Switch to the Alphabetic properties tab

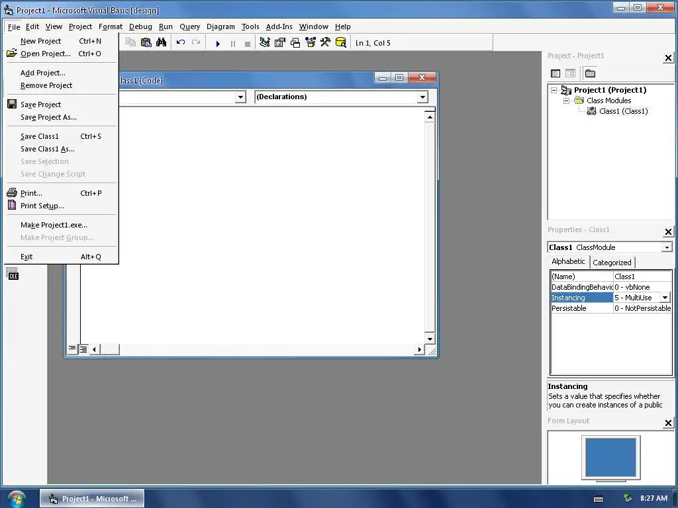[568, 261]
